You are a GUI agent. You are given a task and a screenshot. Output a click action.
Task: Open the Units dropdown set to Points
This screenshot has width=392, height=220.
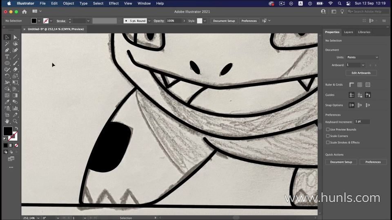[x=362, y=57]
